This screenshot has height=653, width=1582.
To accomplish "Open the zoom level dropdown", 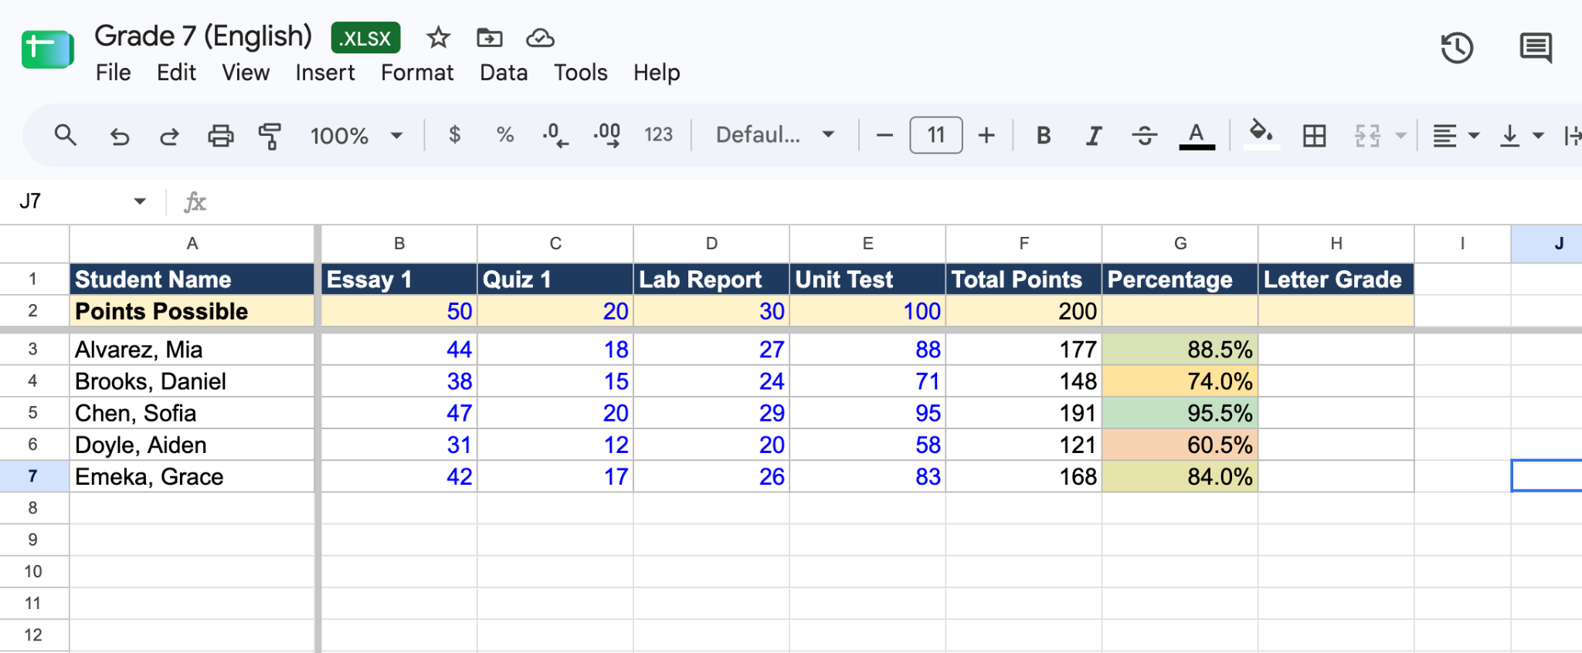I will click(x=357, y=136).
